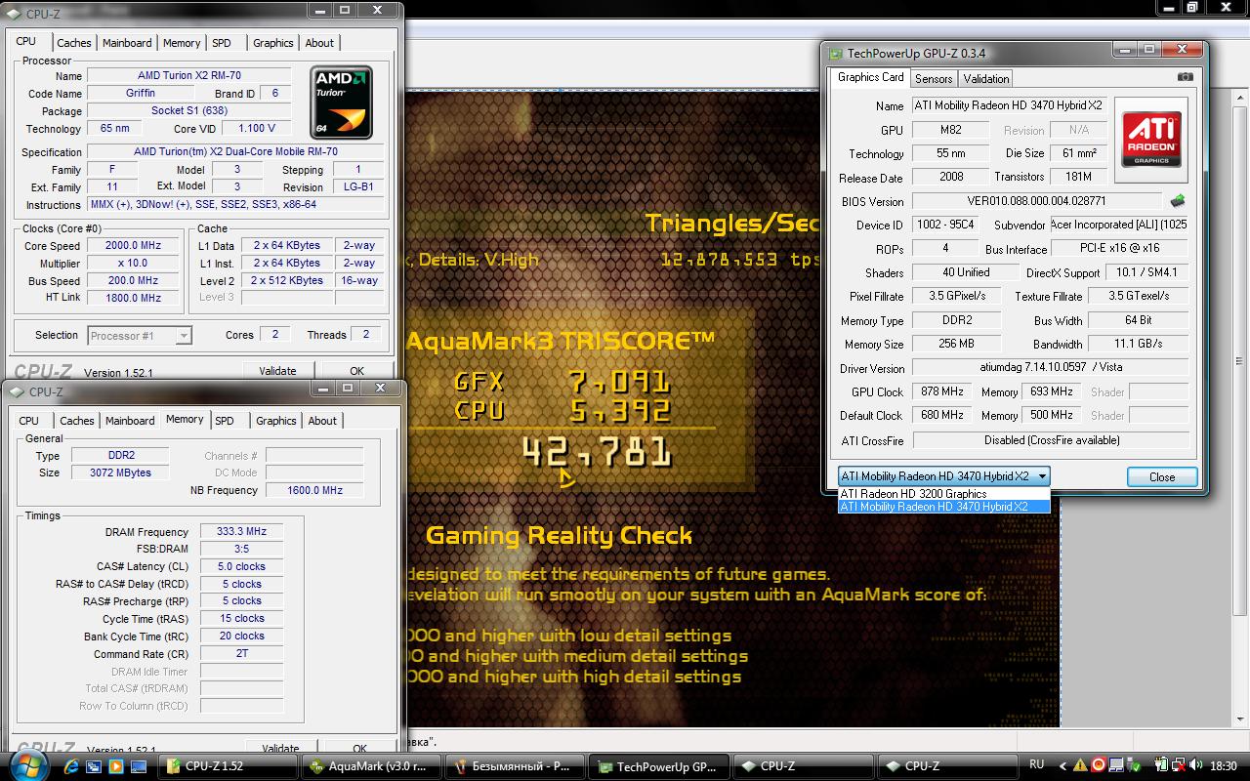Click Validate button in upper CPU-Z window
This screenshot has width=1250, height=781.
[277, 371]
